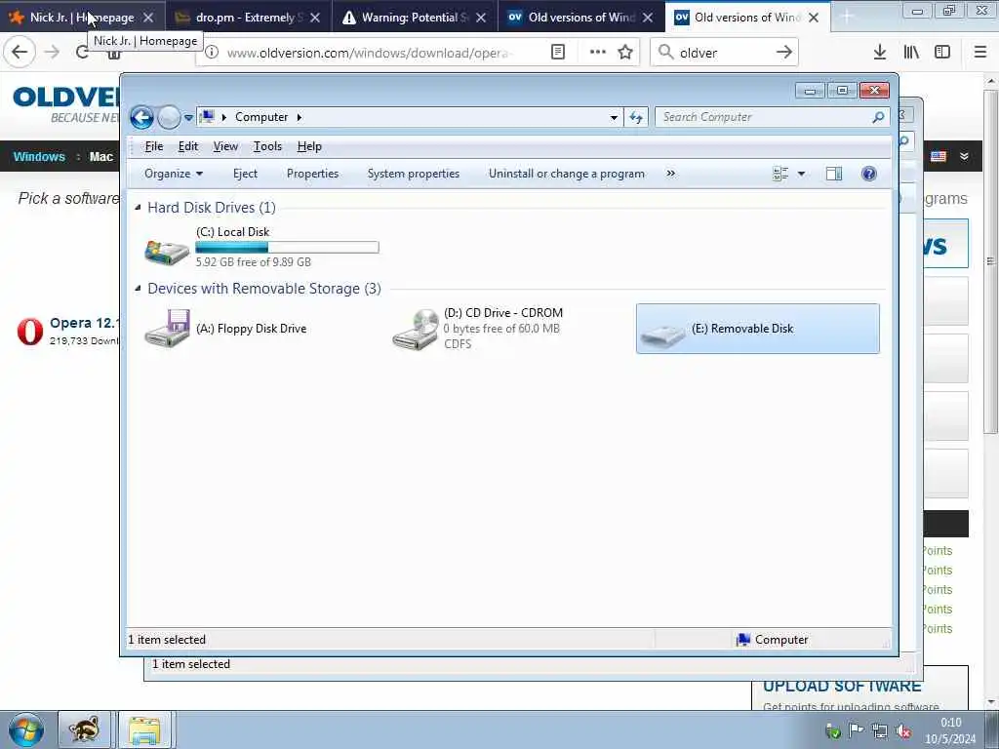Image resolution: width=999 pixels, height=749 pixels.
Task: Click the Local Disk usage bar
Action: pyautogui.click(x=287, y=247)
